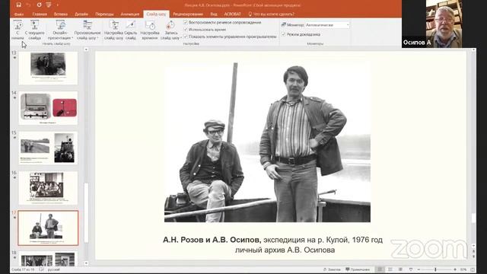Open Set Up Slide Show (Настройка слайд-шоу)
This screenshot has width=487, height=274.
point(113,30)
